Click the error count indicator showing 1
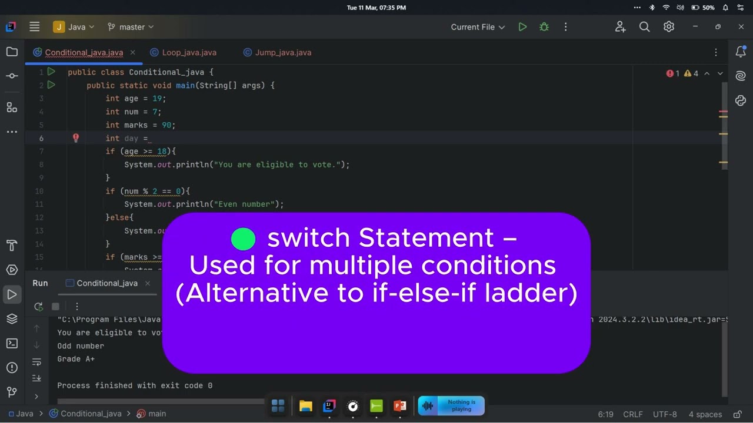The image size is (753, 423). pos(672,73)
